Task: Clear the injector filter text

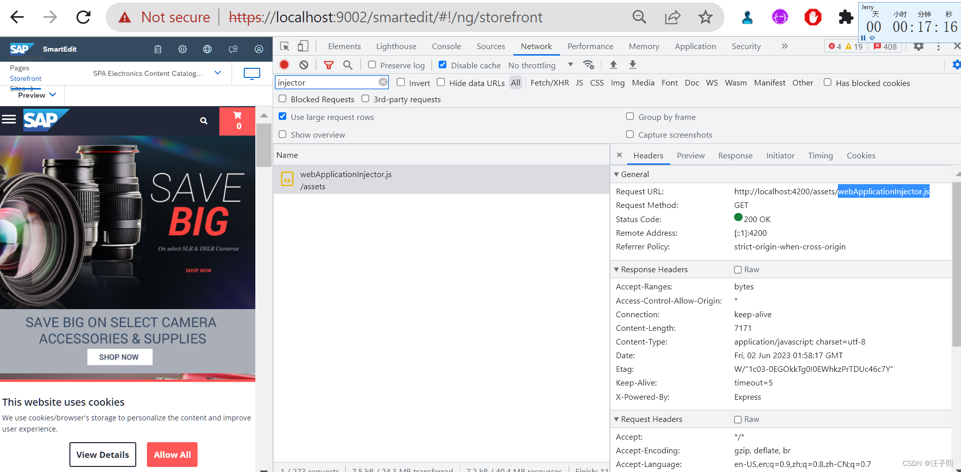Action: point(383,82)
